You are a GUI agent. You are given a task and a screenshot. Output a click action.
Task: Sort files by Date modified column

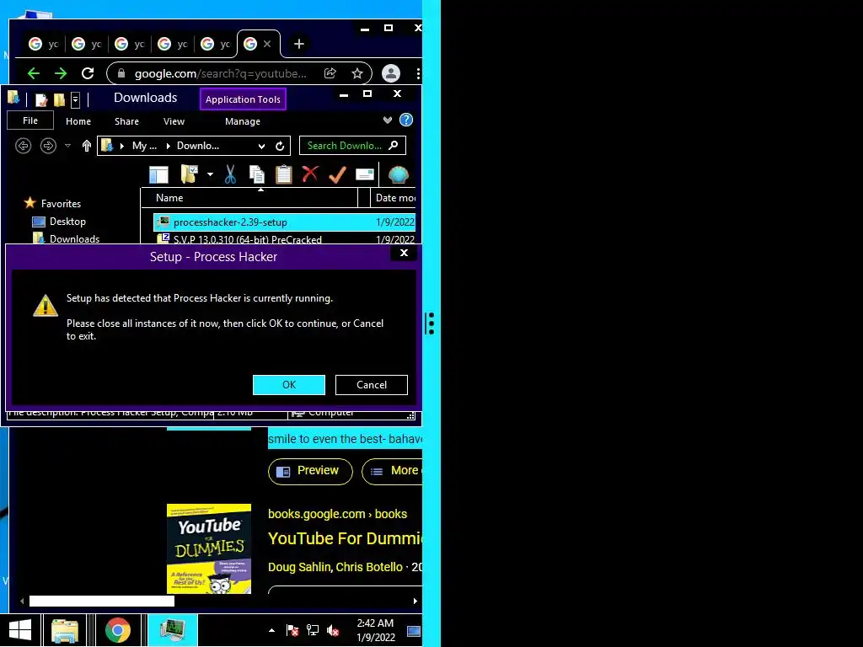[x=394, y=197]
